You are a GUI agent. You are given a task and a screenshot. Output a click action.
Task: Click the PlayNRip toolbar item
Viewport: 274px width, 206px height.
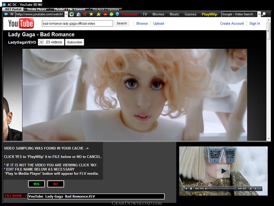click(209, 14)
